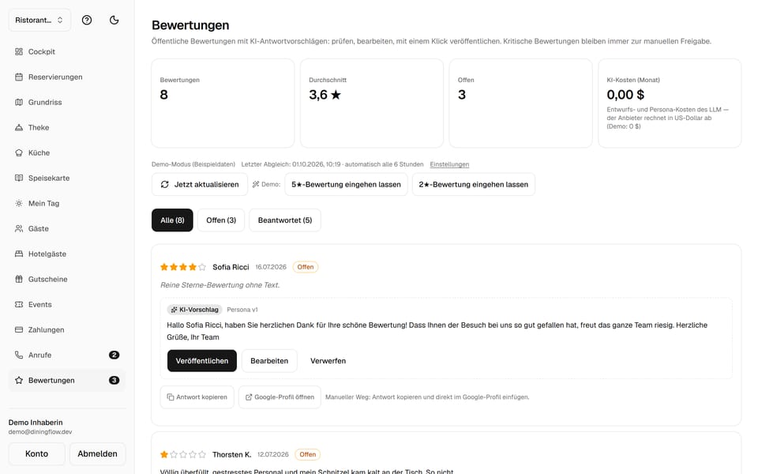Click Thorsten K.'s one-star rating

pyautogui.click(x=183, y=455)
